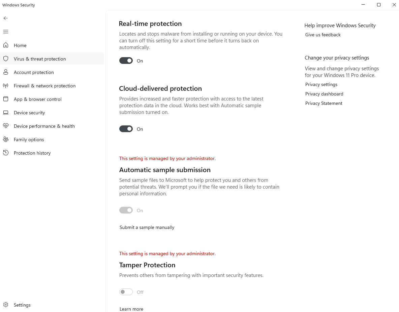The image size is (399, 312).
Task: Open Device performance & health via heart icon
Action: tap(6, 126)
